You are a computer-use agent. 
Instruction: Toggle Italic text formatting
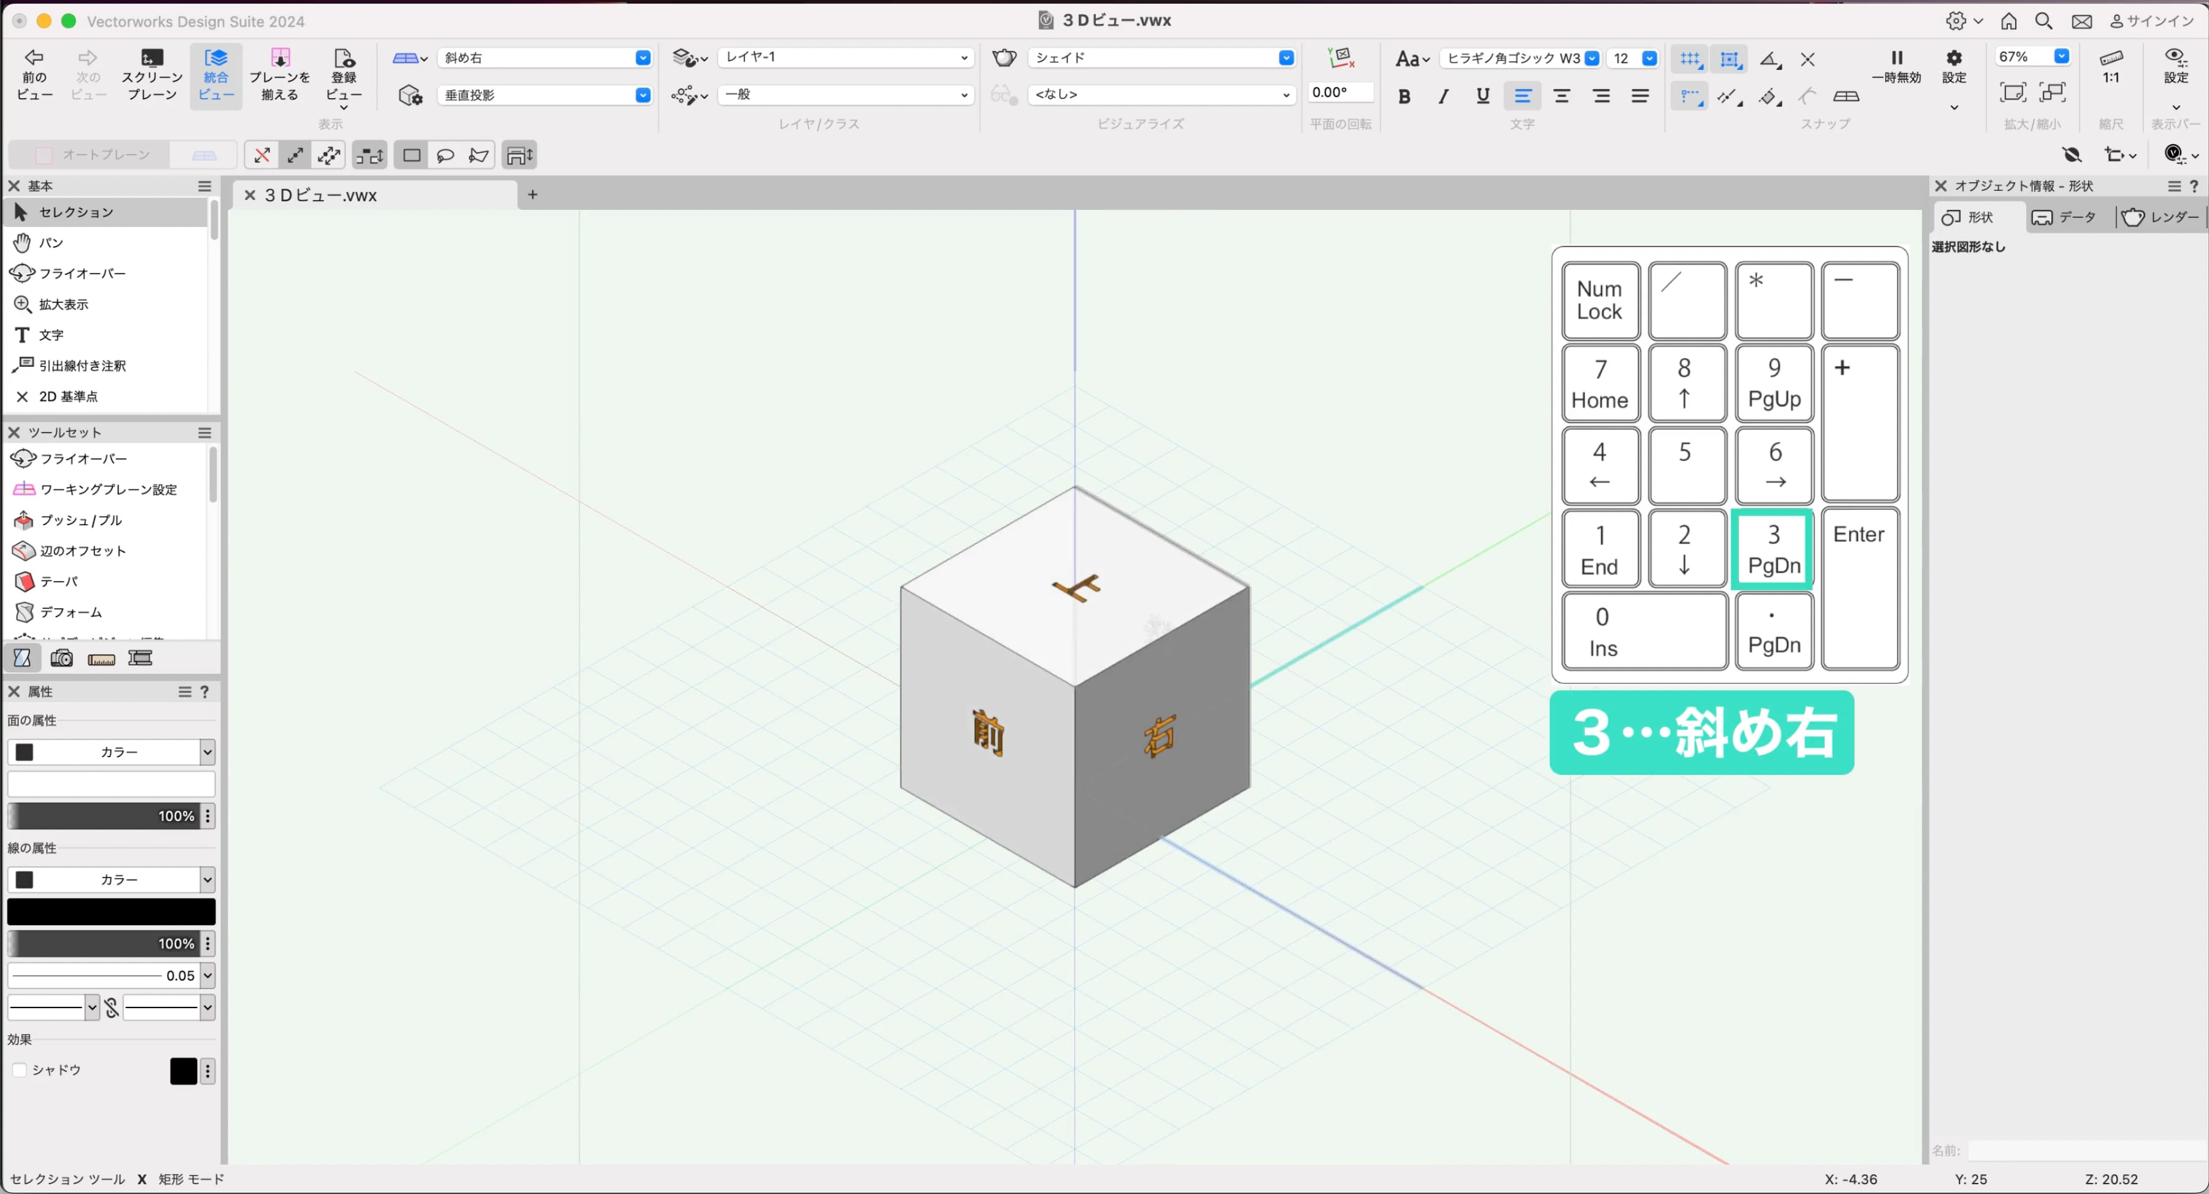tap(1443, 96)
